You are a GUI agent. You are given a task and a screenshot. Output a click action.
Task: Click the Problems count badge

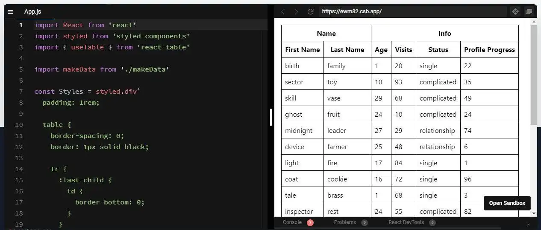coord(364,222)
